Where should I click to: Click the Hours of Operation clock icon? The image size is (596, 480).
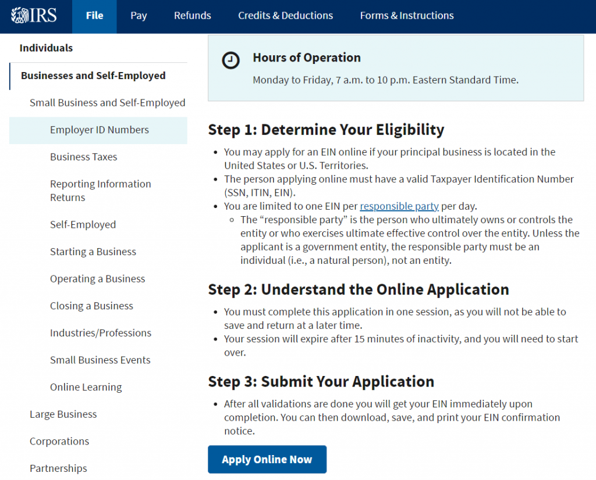(231, 60)
